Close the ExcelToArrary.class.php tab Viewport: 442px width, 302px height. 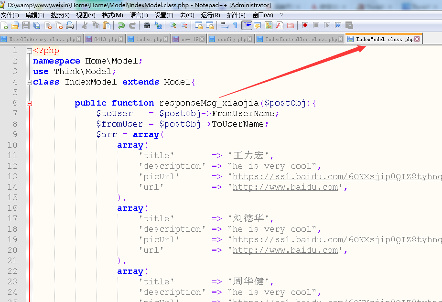(79, 39)
